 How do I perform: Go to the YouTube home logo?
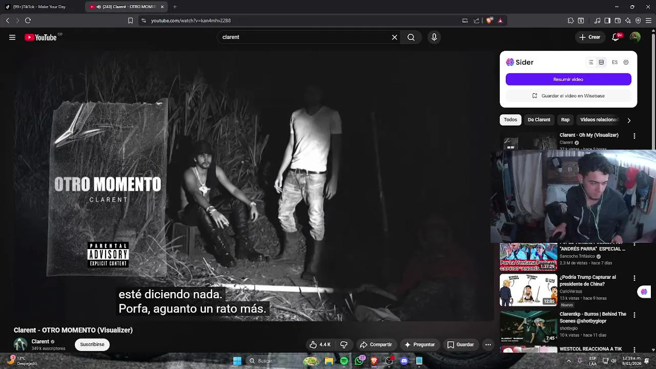40,37
